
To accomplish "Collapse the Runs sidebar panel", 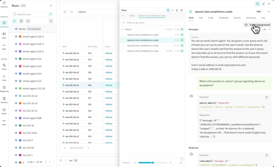I will [51, 5].
